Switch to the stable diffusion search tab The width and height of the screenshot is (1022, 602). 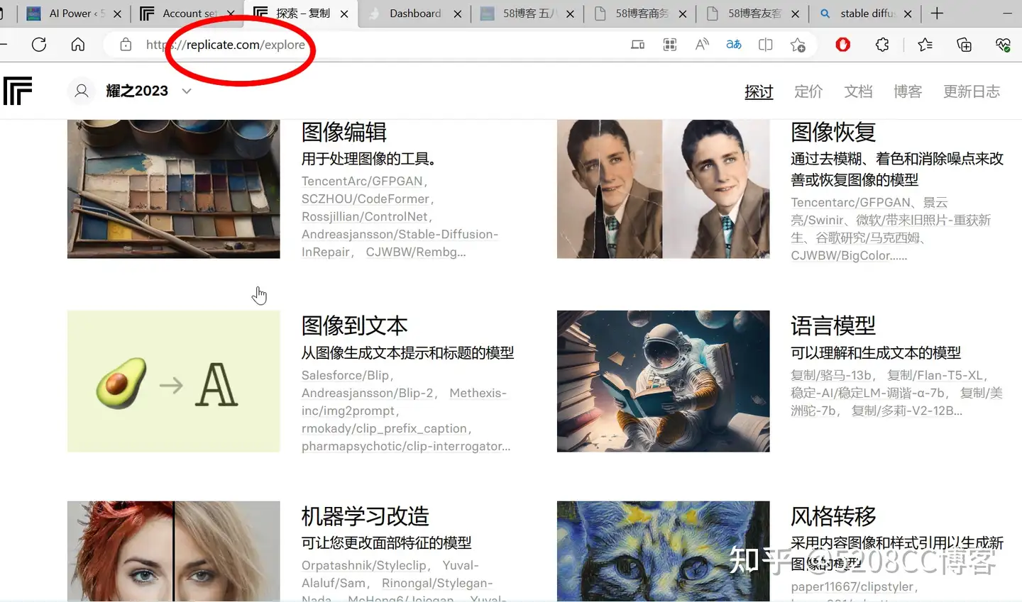click(865, 13)
